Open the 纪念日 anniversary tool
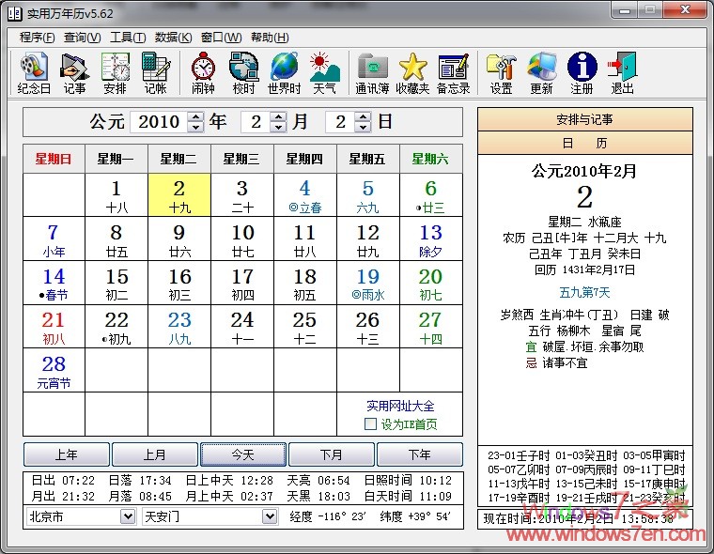 (x=34, y=72)
